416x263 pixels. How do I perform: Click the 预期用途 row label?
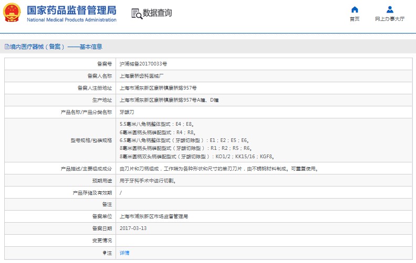102,181
